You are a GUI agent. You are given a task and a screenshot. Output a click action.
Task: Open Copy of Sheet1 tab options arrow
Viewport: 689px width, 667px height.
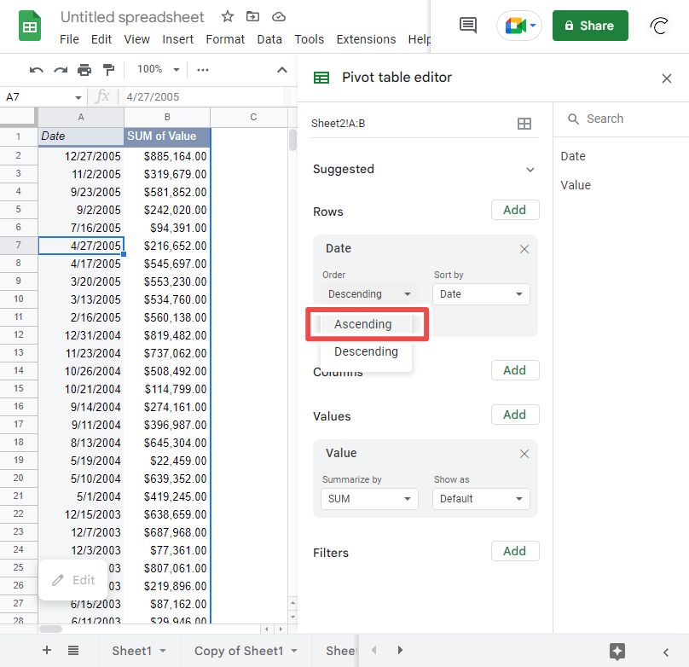tap(294, 651)
